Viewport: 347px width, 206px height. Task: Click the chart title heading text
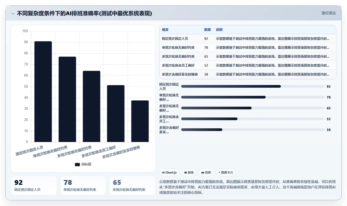(84, 13)
